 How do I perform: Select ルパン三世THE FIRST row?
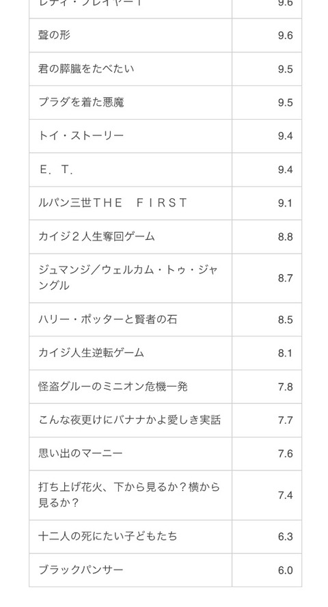tap(165, 203)
